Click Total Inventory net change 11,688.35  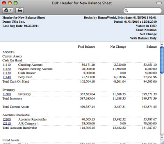(119, 99)
